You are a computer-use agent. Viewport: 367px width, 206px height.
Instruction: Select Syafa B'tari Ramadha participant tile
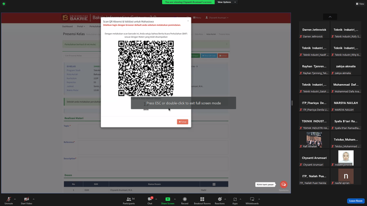tap(346, 121)
